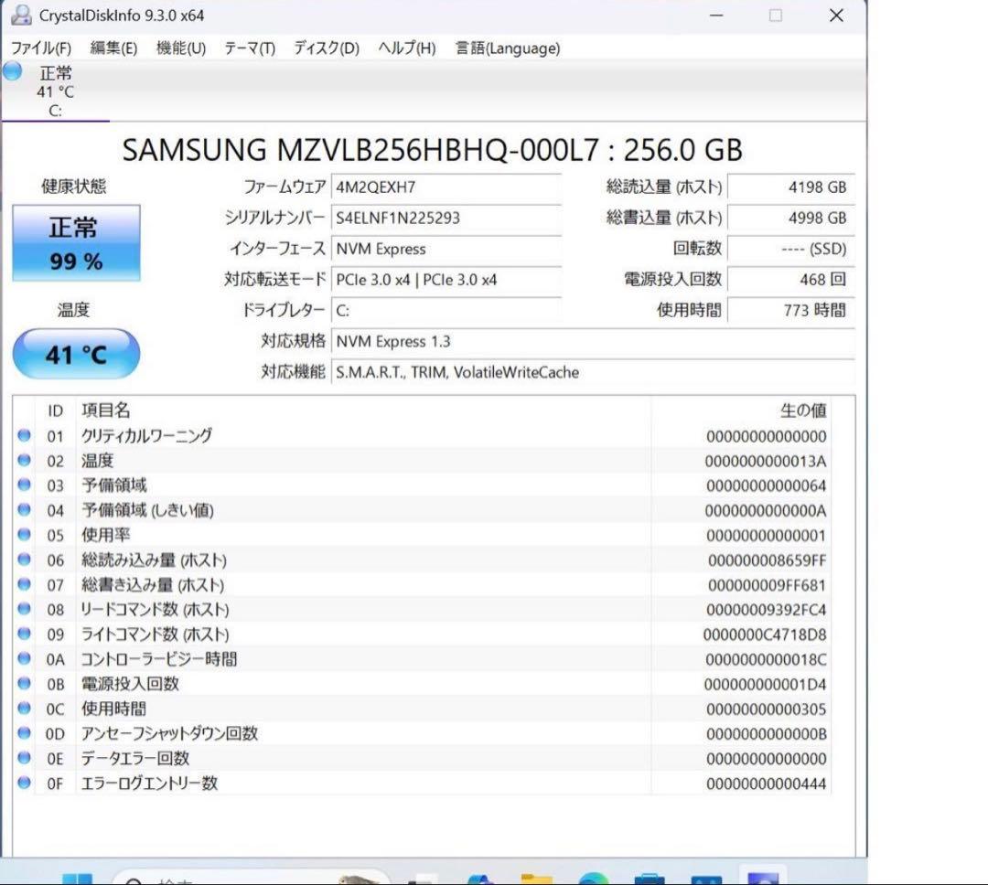Open the テーマ(T) menu
Image resolution: width=988 pixels, height=885 pixels.
coord(250,48)
